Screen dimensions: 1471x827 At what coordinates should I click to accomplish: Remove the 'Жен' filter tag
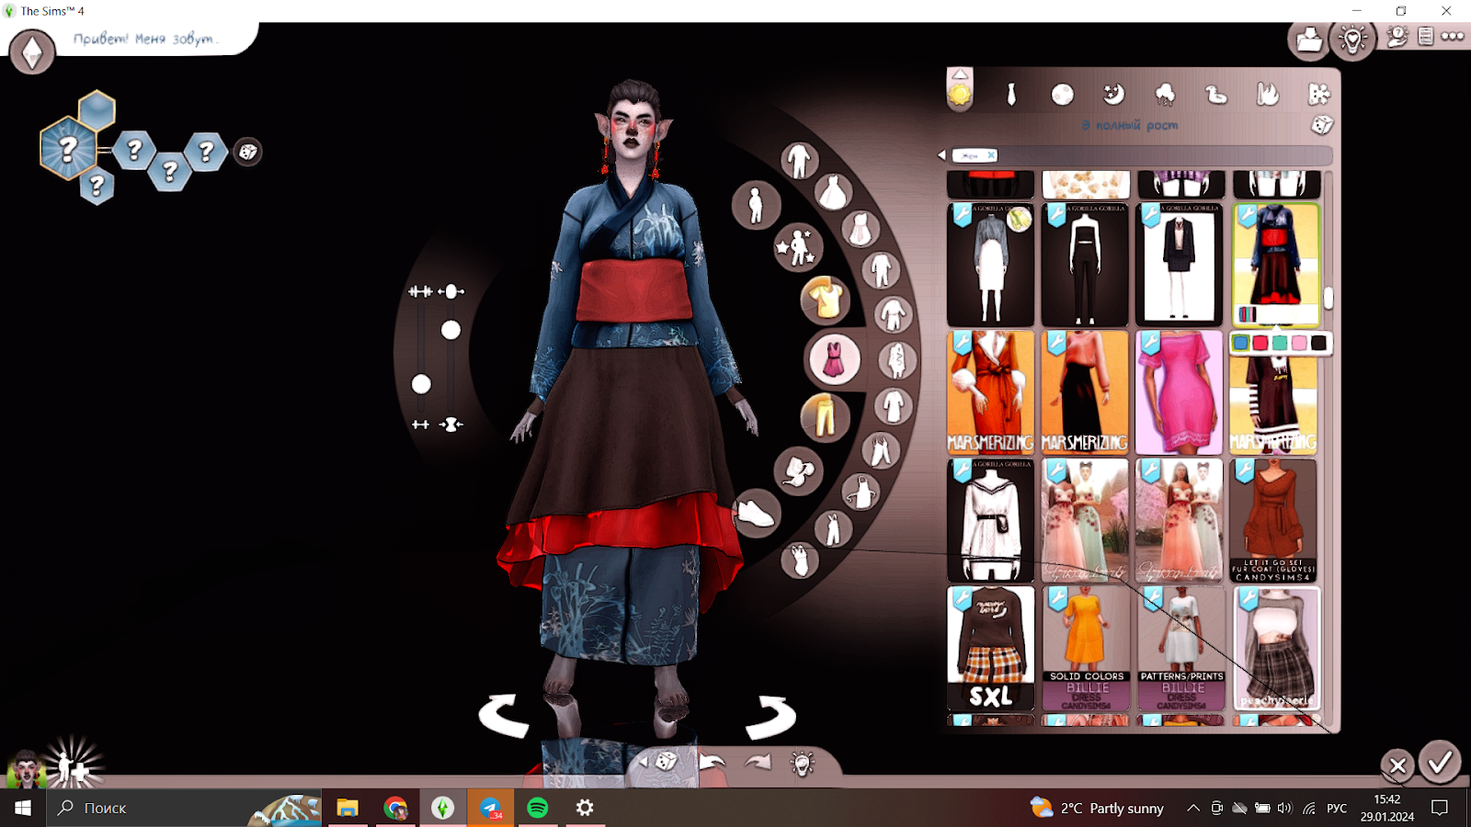[991, 155]
